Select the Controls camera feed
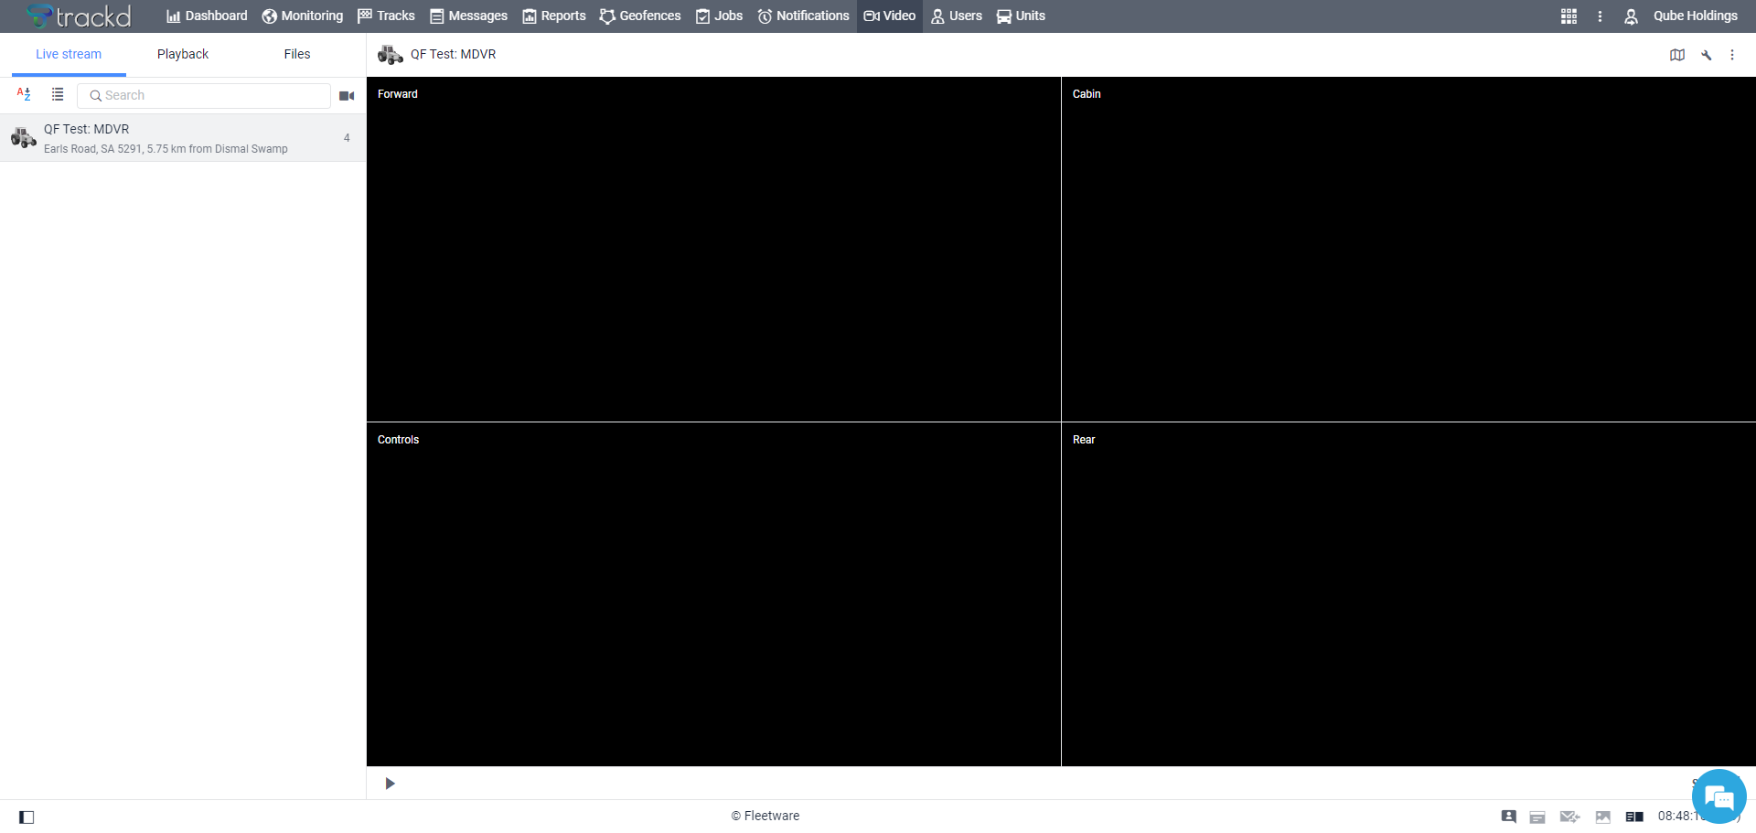Image resolution: width=1756 pixels, height=833 pixels. pos(713,594)
